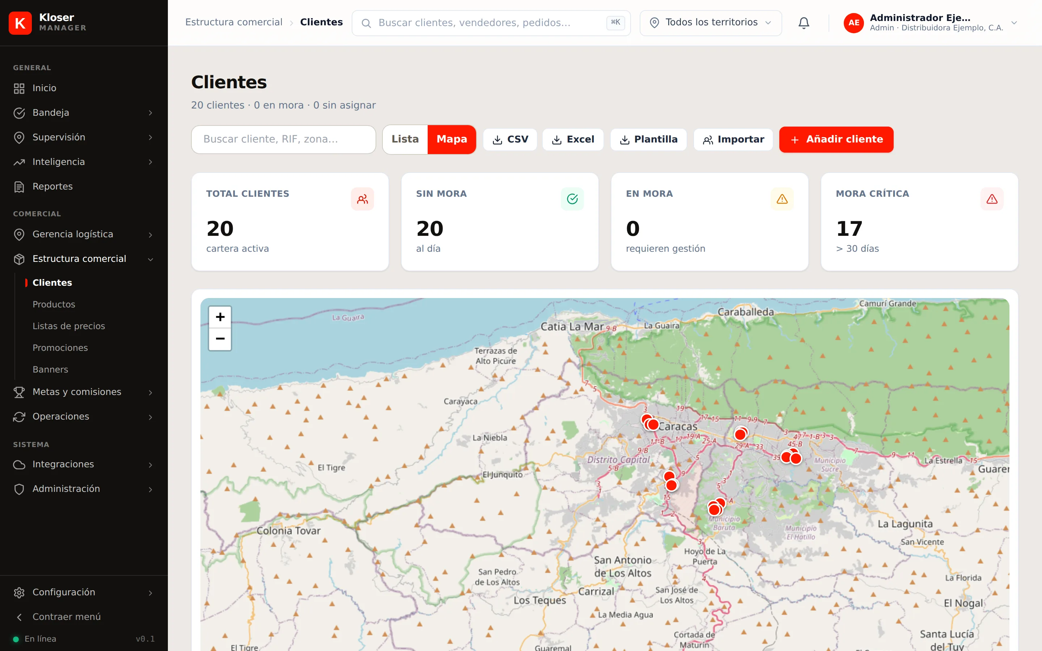Click the Metas y comisiones trophy icon
Image resolution: width=1042 pixels, height=651 pixels.
click(19, 392)
